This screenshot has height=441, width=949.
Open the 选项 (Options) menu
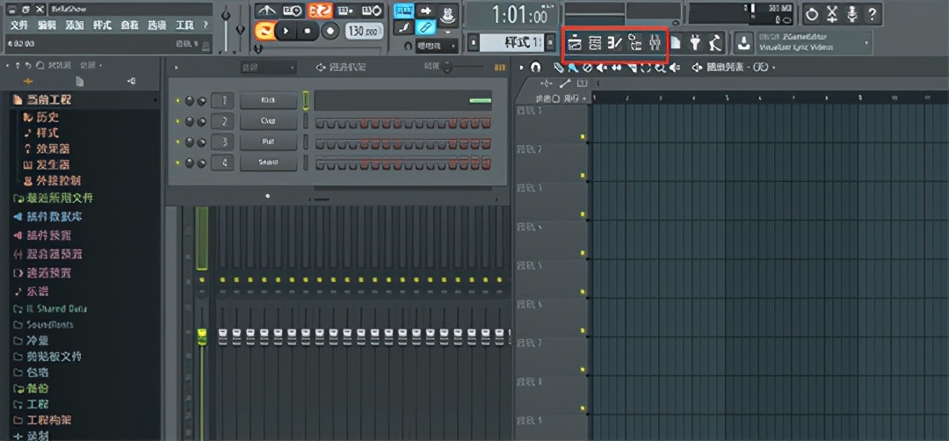click(x=156, y=25)
